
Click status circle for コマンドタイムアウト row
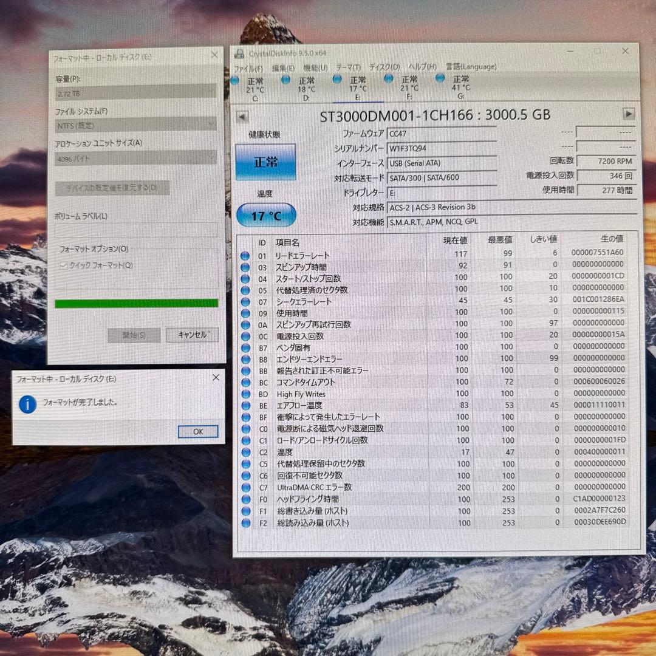point(245,383)
